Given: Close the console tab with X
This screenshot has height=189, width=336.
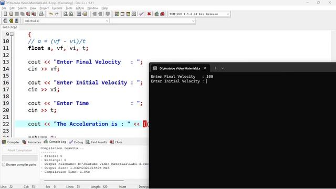Looking at the screenshot, I should (205, 68).
